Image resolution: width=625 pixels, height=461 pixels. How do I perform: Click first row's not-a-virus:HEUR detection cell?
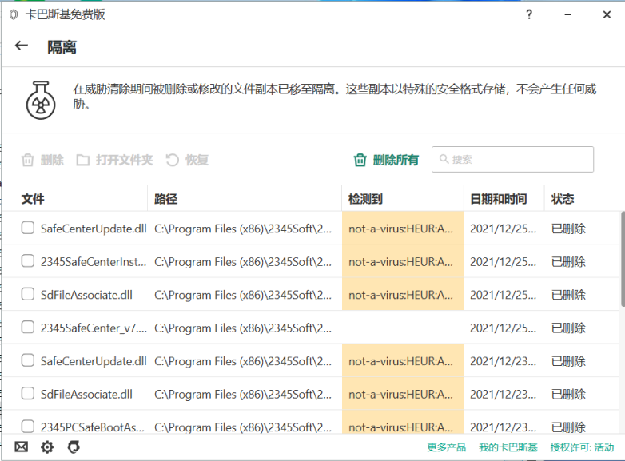[403, 228]
